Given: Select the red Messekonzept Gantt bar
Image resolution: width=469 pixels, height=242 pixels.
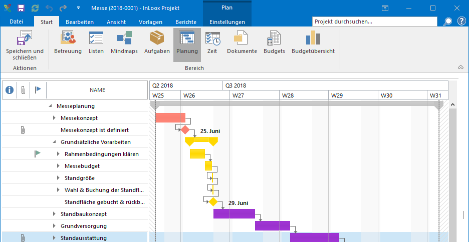Looking at the screenshot, I should [x=170, y=118].
